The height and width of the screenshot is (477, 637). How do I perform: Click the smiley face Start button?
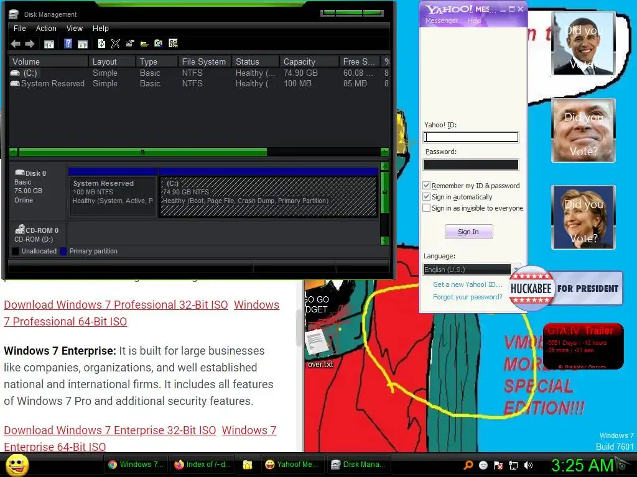click(17, 465)
